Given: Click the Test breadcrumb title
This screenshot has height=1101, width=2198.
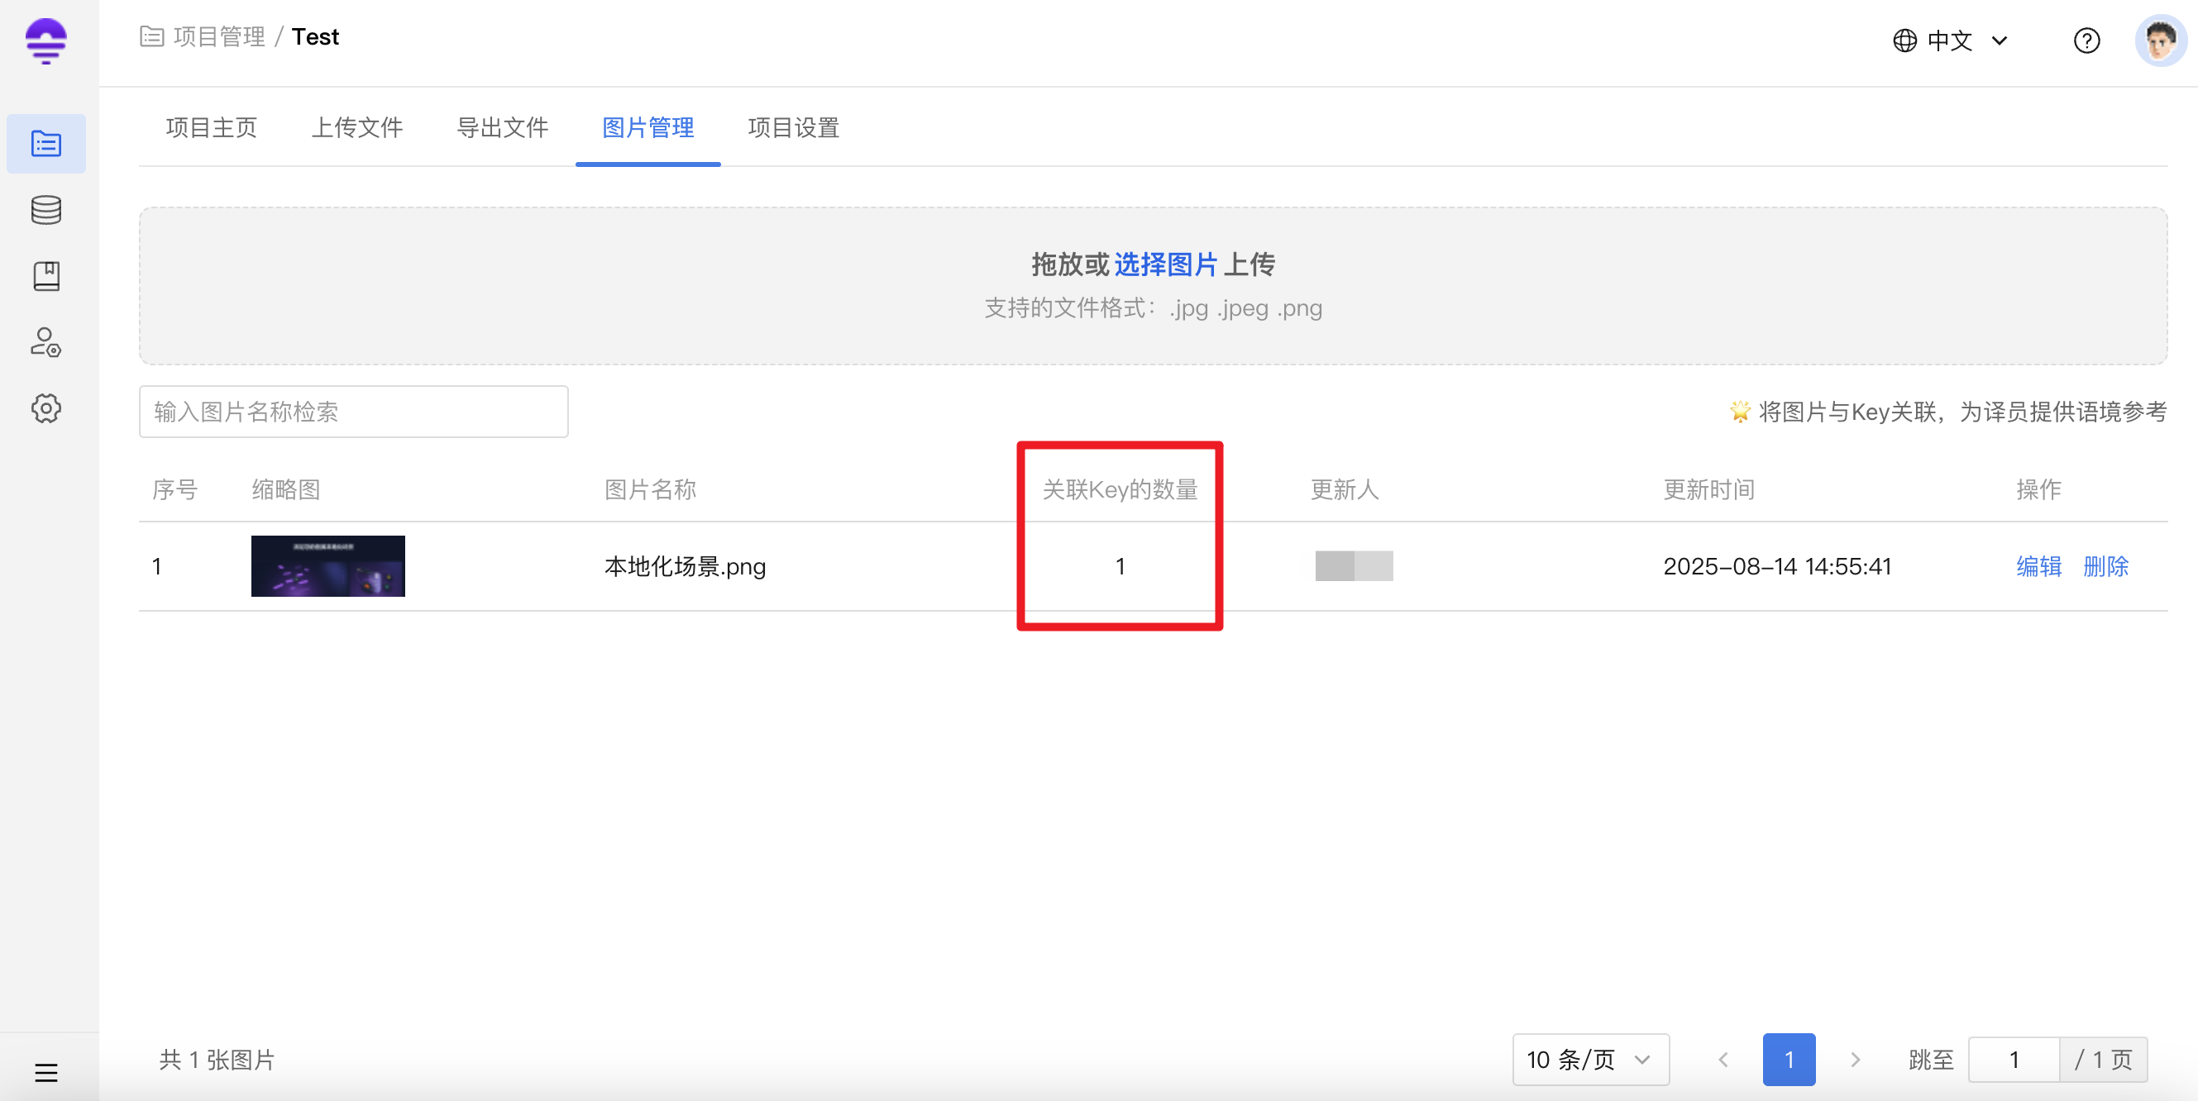Looking at the screenshot, I should point(315,36).
